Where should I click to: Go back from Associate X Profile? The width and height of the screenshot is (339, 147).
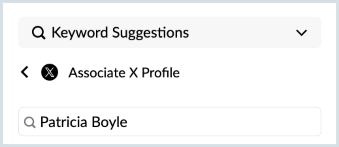pyautogui.click(x=24, y=72)
